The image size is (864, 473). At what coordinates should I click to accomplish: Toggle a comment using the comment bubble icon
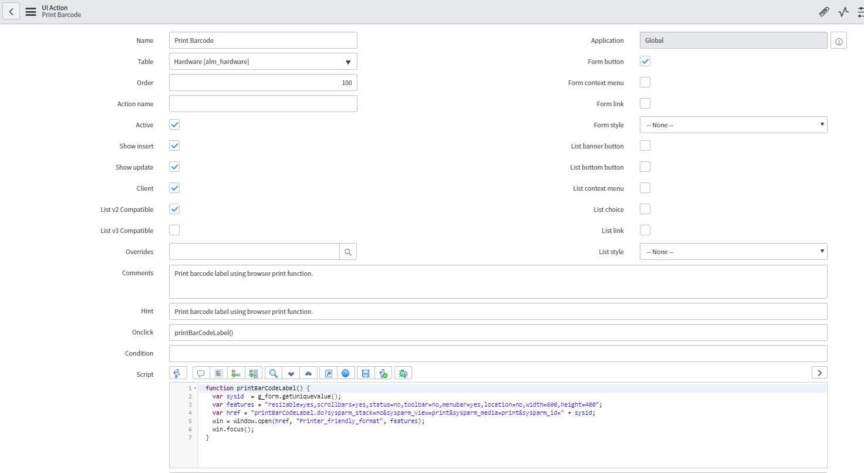[x=200, y=373]
